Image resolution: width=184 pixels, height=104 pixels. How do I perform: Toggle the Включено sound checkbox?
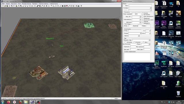tap(135, 42)
